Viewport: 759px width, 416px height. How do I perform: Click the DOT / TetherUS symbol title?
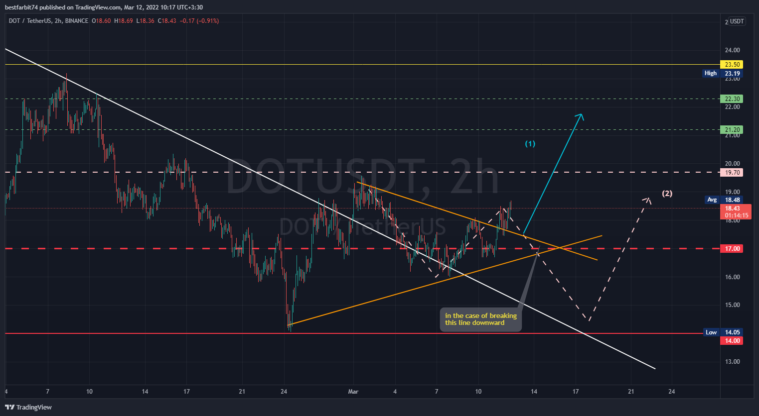[29, 21]
